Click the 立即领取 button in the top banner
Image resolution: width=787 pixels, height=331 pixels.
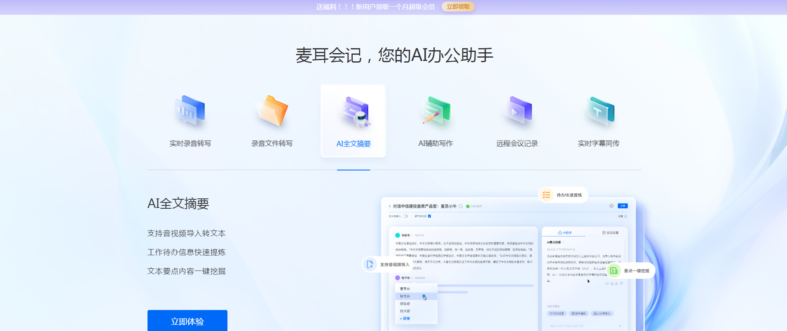pyautogui.click(x=458, y=7)
